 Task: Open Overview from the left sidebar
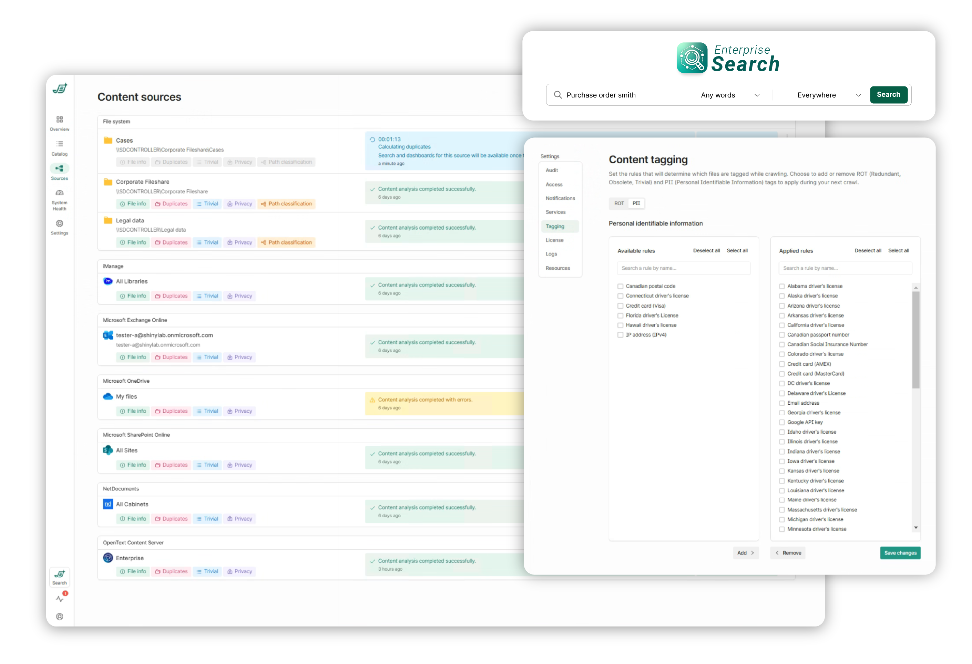pyautogui.click(x=59, y=123)
